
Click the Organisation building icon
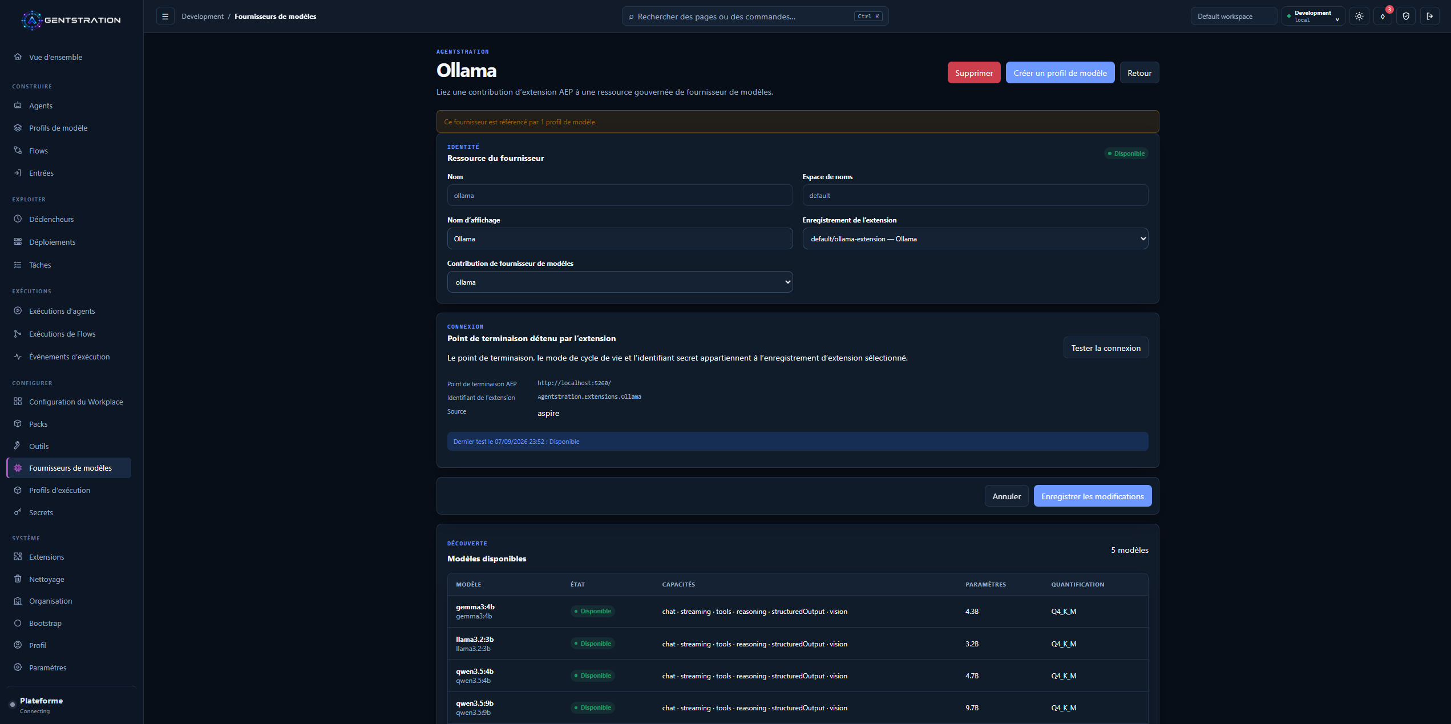click(x=18, y=601)
